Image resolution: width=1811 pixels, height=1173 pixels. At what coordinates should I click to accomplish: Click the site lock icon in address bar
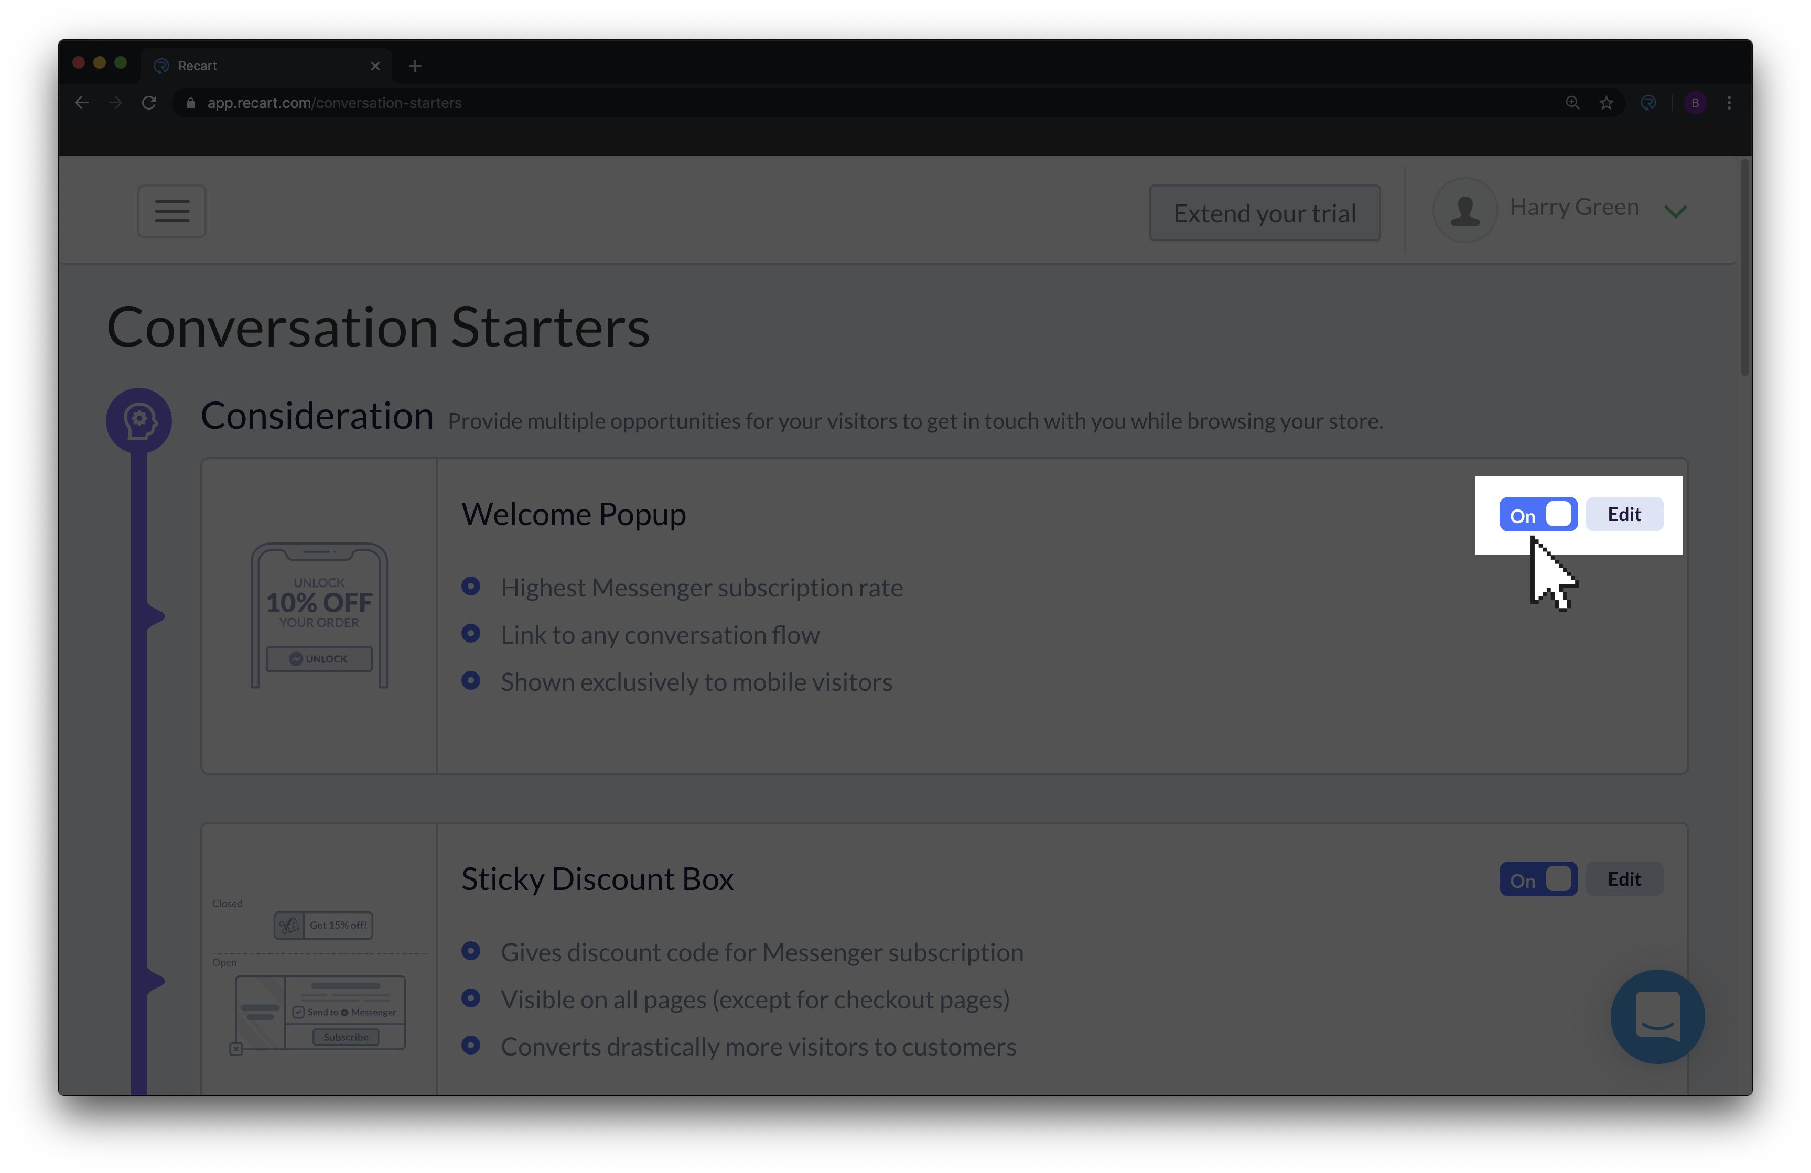click(x=190, y=103)
